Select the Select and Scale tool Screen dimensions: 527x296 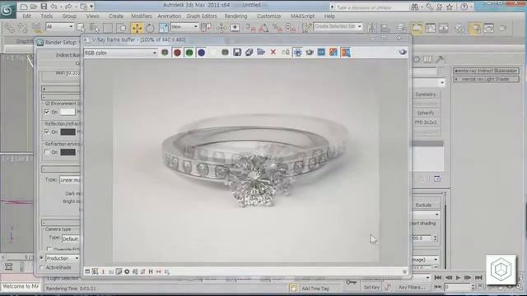pyautogui.click(x=163, y=28)
